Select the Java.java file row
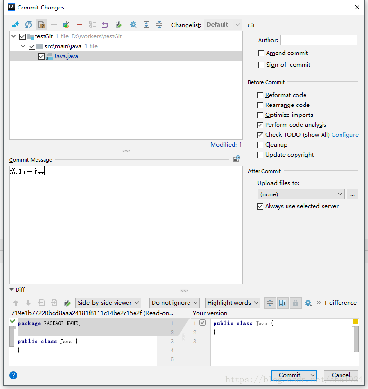 pos(126,56)
